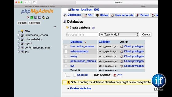Open the MySQL documentation icon

(x=40, y=18)
